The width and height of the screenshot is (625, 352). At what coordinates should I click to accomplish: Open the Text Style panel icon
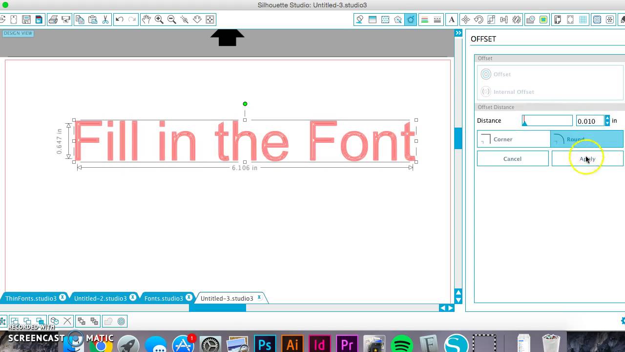point(452,20)
